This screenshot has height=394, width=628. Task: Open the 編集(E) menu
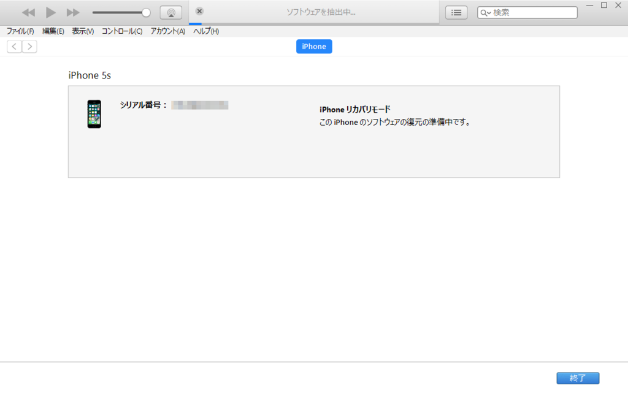point(53,31)
